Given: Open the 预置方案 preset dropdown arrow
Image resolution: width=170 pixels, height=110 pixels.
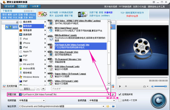Looking at the screenshot, I should pos(108,94).
